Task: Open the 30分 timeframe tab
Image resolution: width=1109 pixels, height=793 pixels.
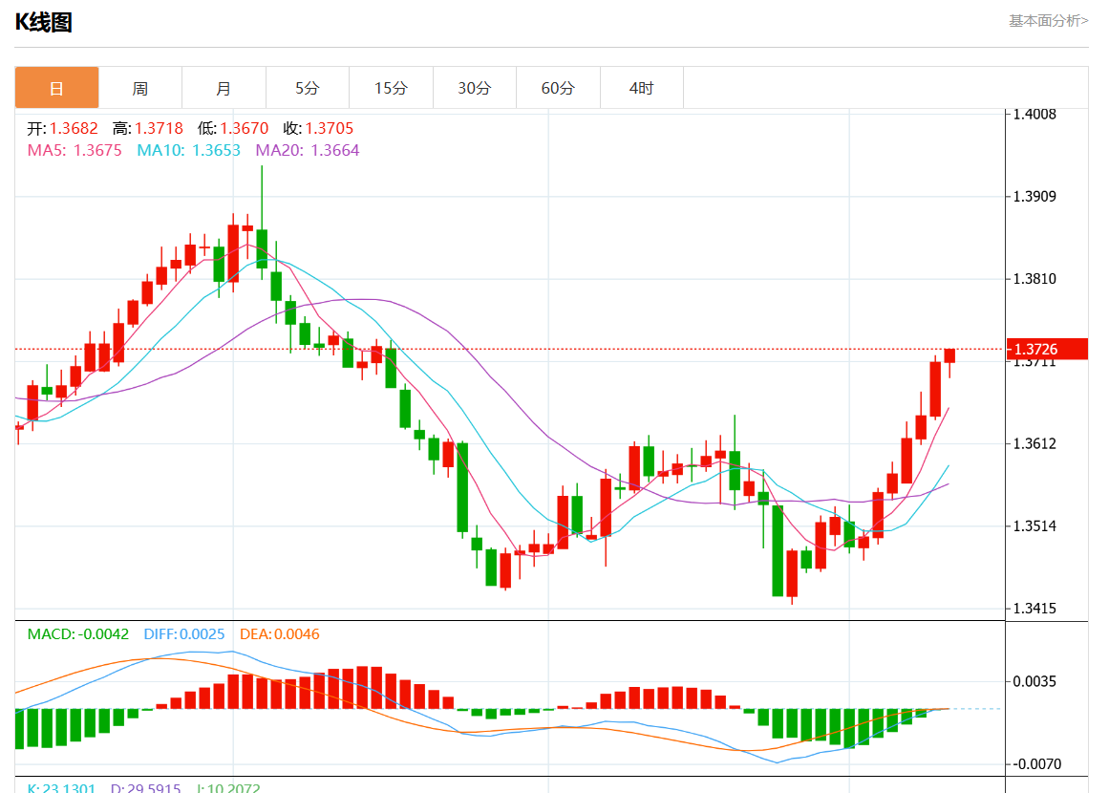Action: (474, 89)
